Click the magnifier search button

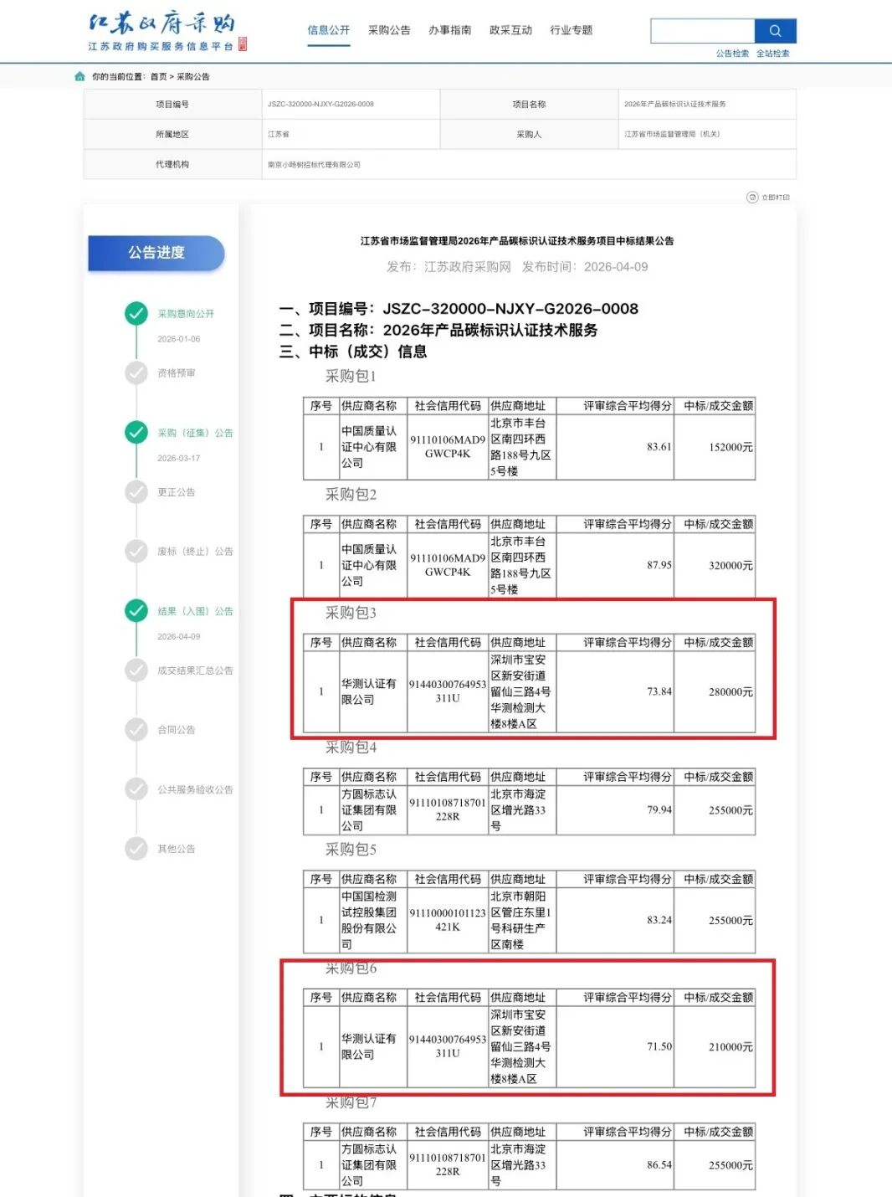pyautogui.click(x=775, y=31)
